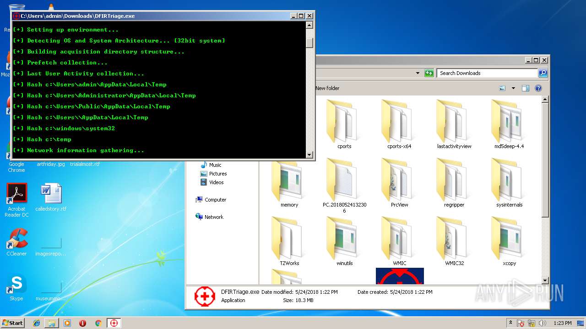
Task: Select the sysinternals folder
Action: [x=509, y=182]
